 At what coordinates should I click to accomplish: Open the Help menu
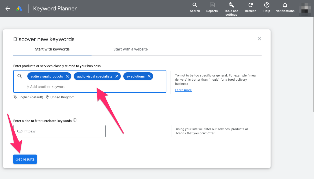267,8
